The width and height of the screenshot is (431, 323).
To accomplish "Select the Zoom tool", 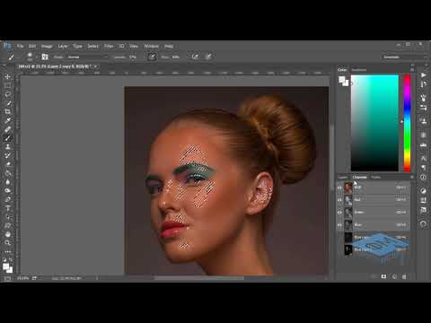I will point(8,242).
